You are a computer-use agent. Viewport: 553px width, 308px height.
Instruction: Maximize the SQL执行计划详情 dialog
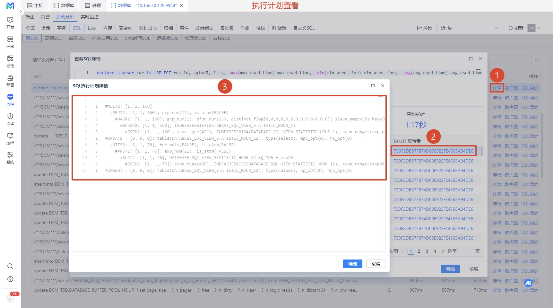373,86
